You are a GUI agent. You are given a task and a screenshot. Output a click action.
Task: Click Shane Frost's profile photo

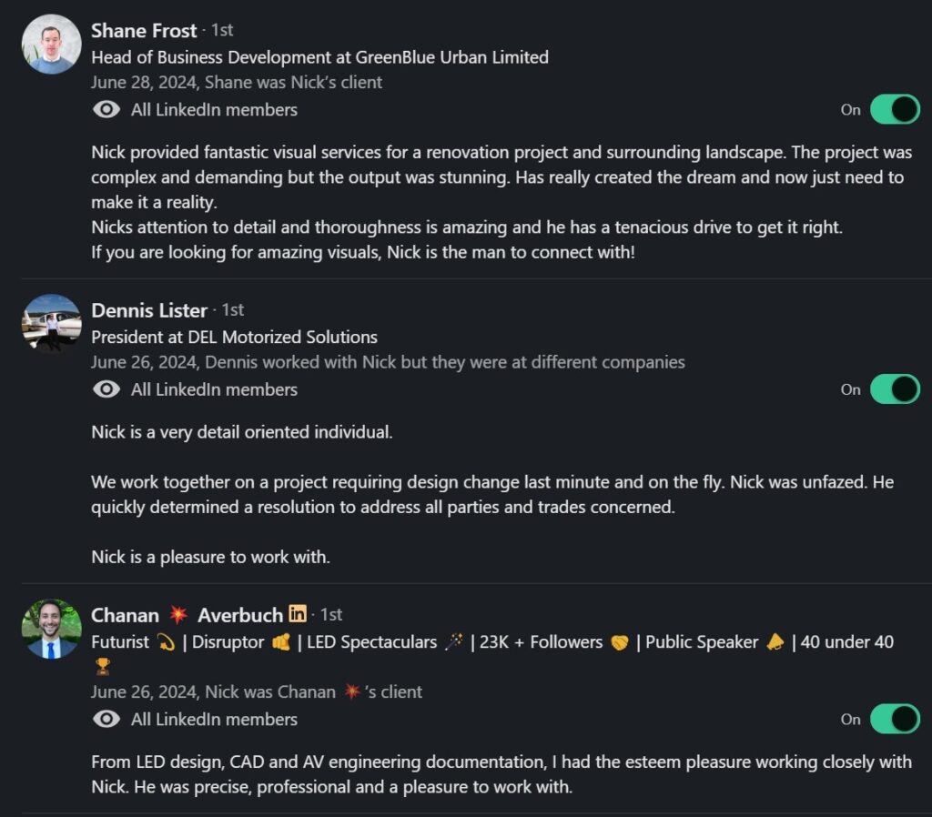[x=51, y=44]
